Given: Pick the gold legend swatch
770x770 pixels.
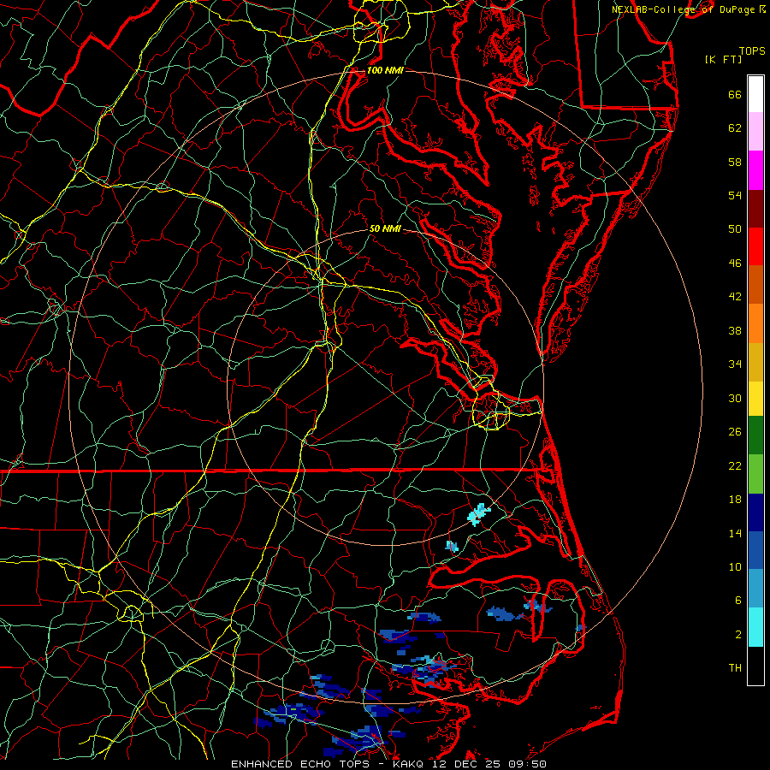Looking at the screenshot, I should [x=755, y=362].
